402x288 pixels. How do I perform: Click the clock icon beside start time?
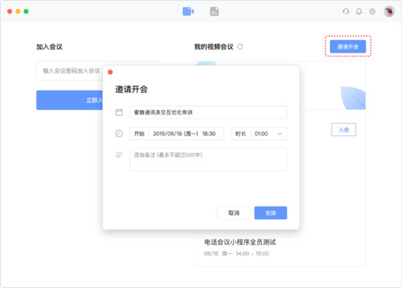[x=119, y=133]
